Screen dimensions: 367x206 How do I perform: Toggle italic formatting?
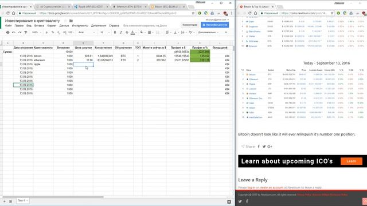point(121,32)
